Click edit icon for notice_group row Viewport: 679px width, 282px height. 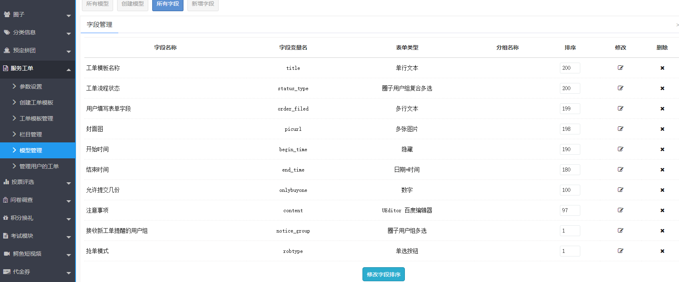tap(620, 231)
